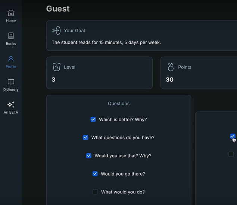Check "What would you do?" checkbox
Screen dimensions: 237x205
click(x=95, y=192)
